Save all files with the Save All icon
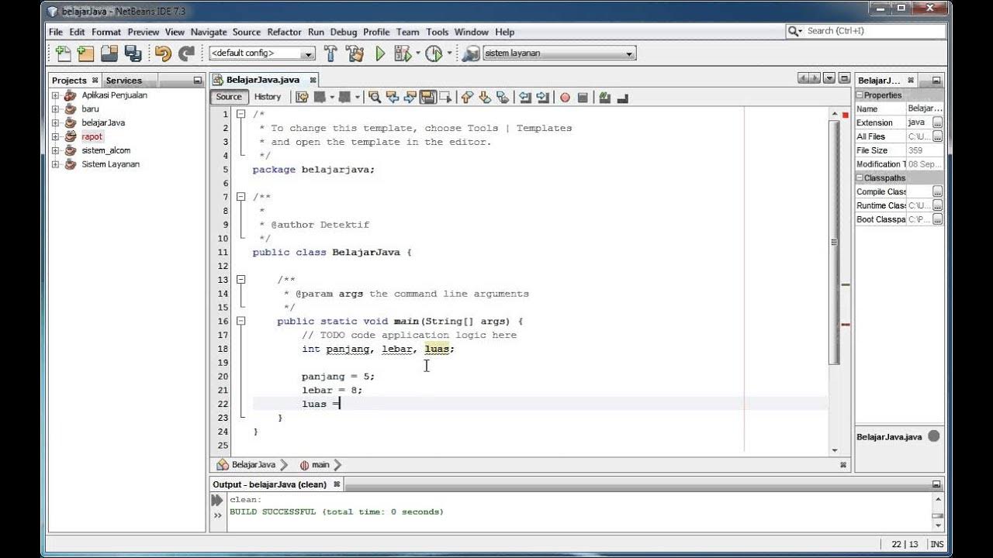This screenshot has width=993, height=558. tap(133, 53)
